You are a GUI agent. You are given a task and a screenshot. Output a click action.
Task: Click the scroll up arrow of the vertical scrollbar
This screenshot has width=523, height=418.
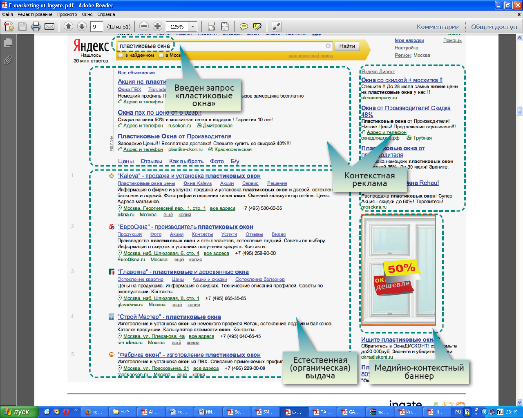click(x=519, y=38)
